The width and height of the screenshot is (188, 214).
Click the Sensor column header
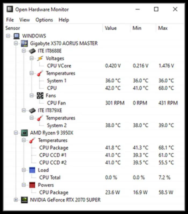coord(53,28)
